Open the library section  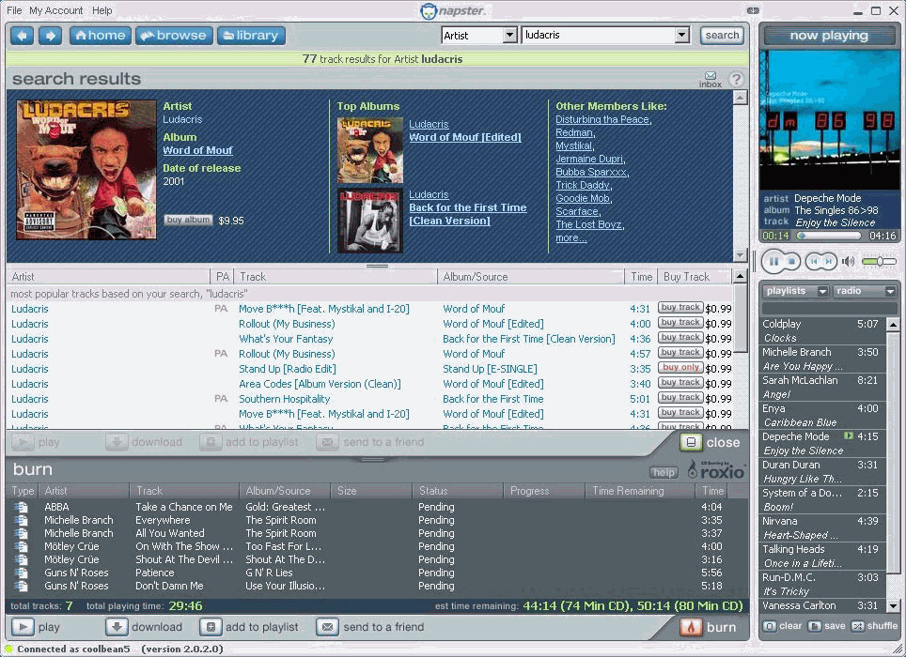click(251, 36)
